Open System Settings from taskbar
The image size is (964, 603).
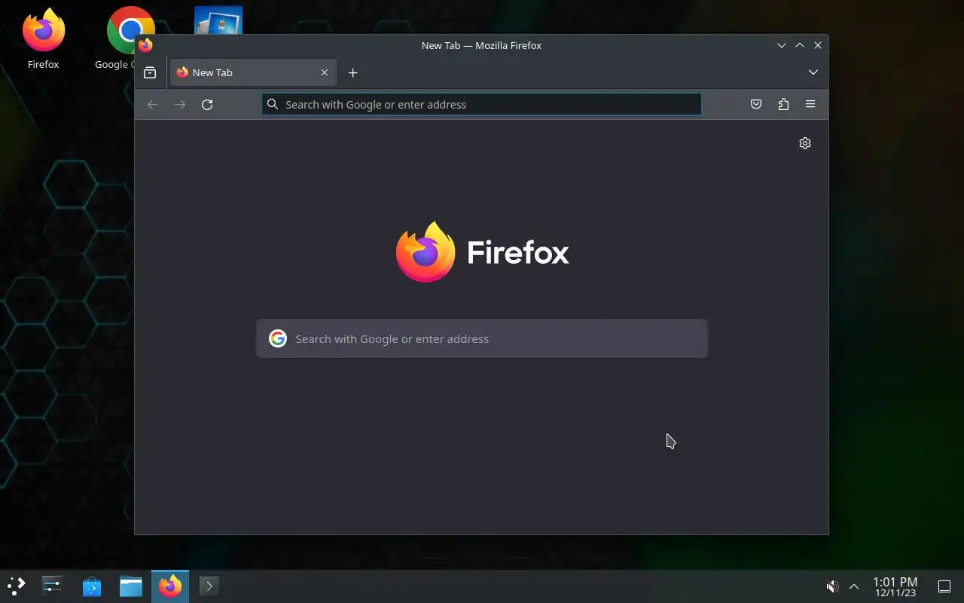(x=53, y=586)
